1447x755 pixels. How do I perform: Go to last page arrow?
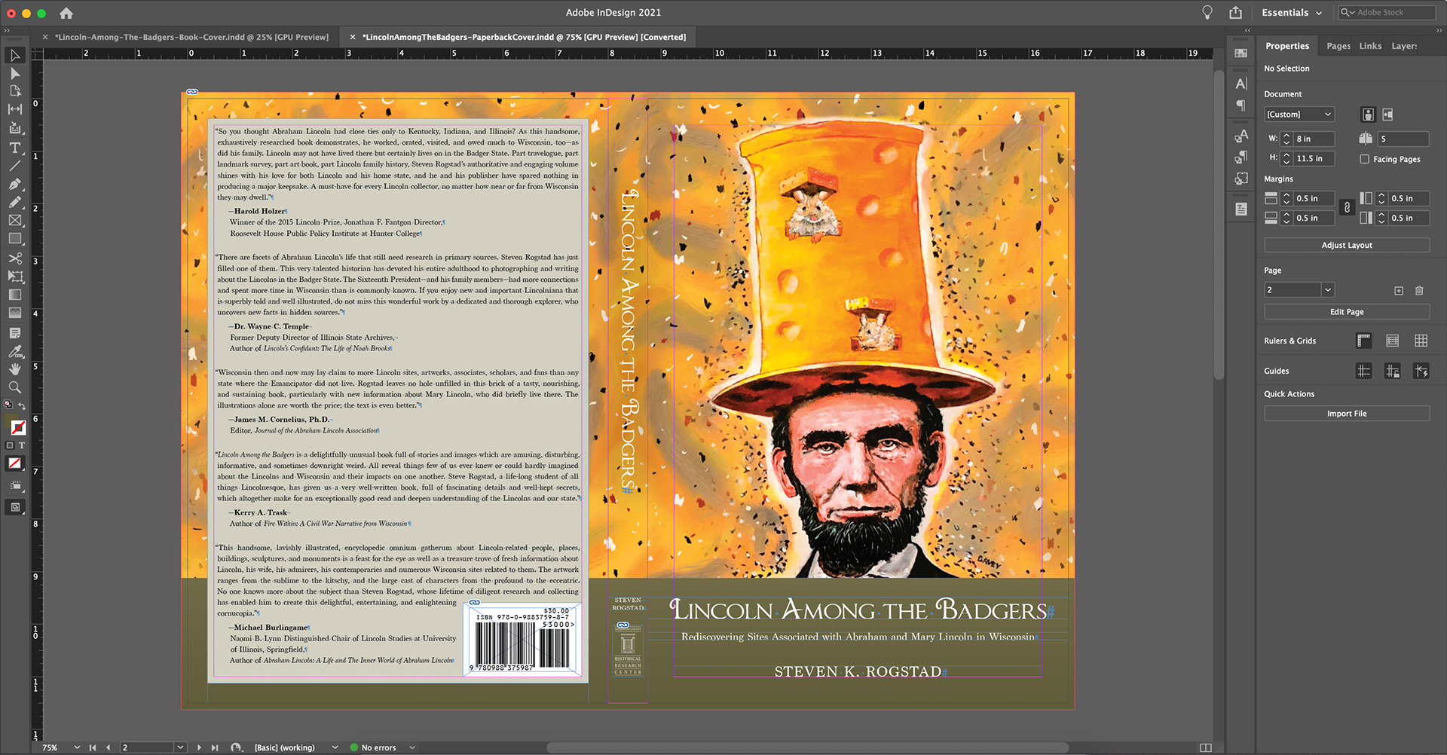(215, 747)
